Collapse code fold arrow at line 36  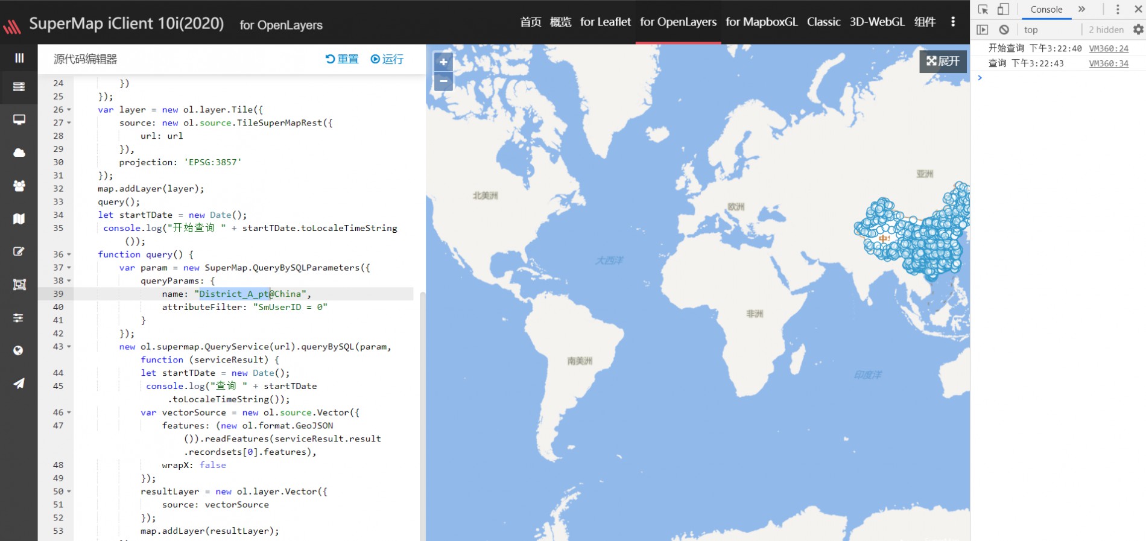coord(69,255)
